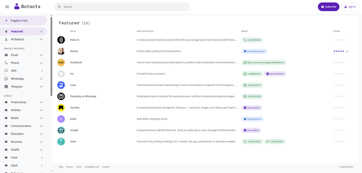This screenshot has height=173, width=362.
Task: Click the Rating column header
Action: tap(337, 31)
